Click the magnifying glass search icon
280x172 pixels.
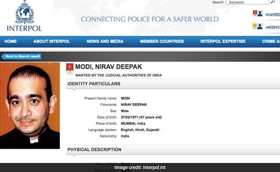click(x=273, y=2)
